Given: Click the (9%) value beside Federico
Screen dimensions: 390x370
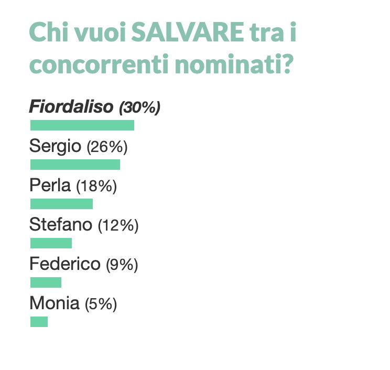Looking at the screenshot, I should pyautogui.click(x=122, y=265).
